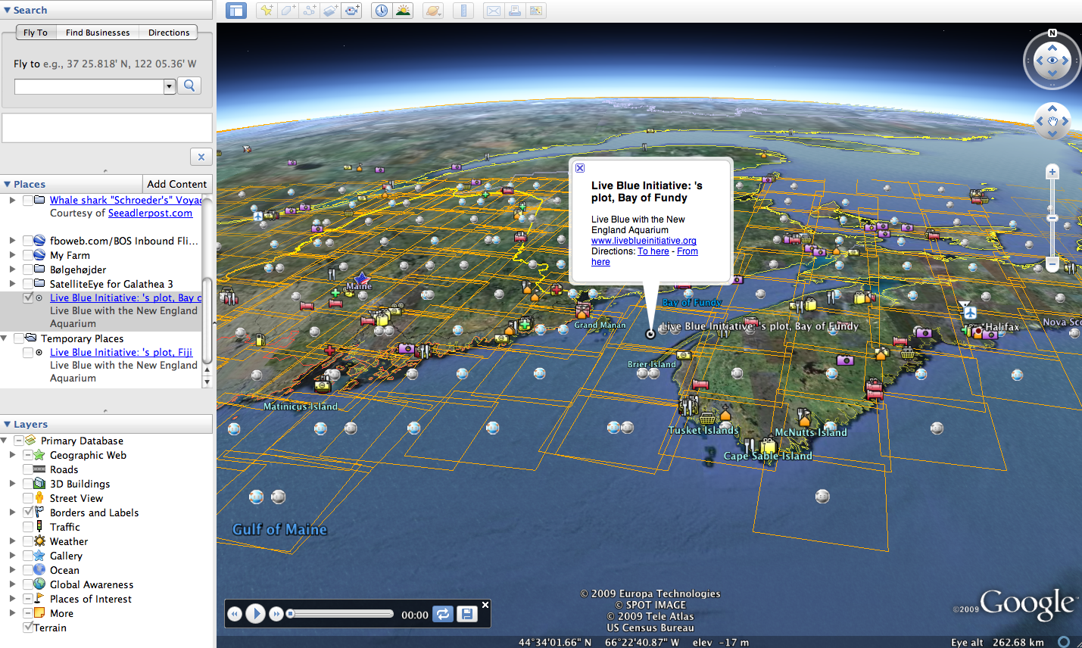Expand SatelliteEye for Galathea 3 folder
Image resolution: width=1082 pixels, height=648 pixels.
(x=12, y=284)
